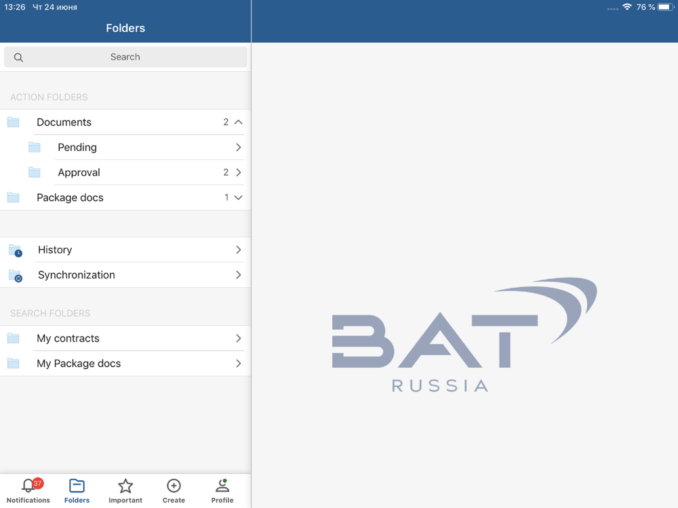Tap the 13:26 clock in status bar
The height and width of the screenshot is (508, 678).
pos(15,7)
